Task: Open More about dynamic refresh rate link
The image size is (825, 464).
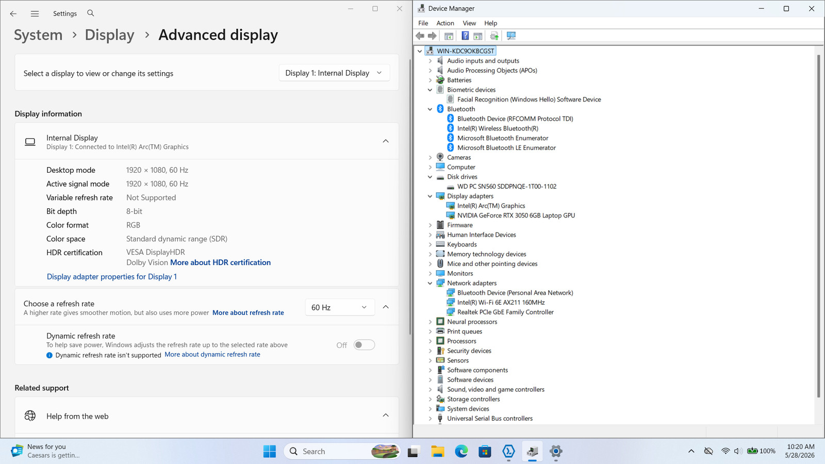Action: pos(212,355)
